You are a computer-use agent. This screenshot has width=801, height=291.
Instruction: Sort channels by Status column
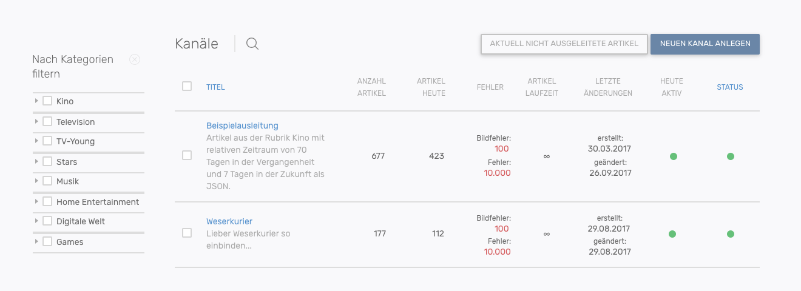pyautogui.click(x=729, y=87)
